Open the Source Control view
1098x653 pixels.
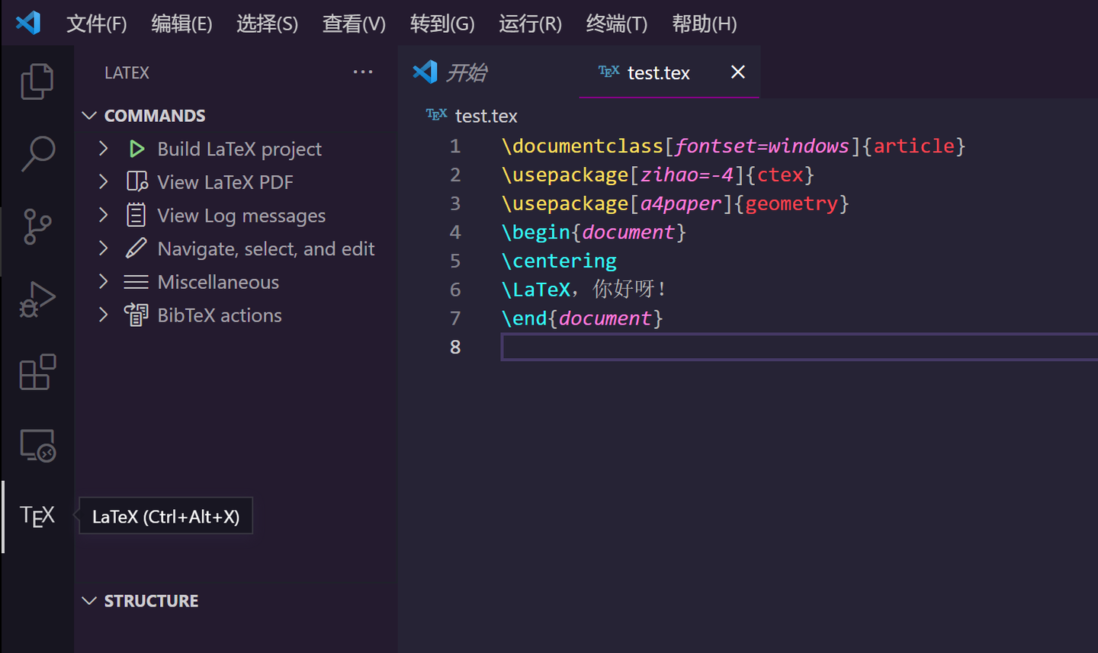(37, 226)
